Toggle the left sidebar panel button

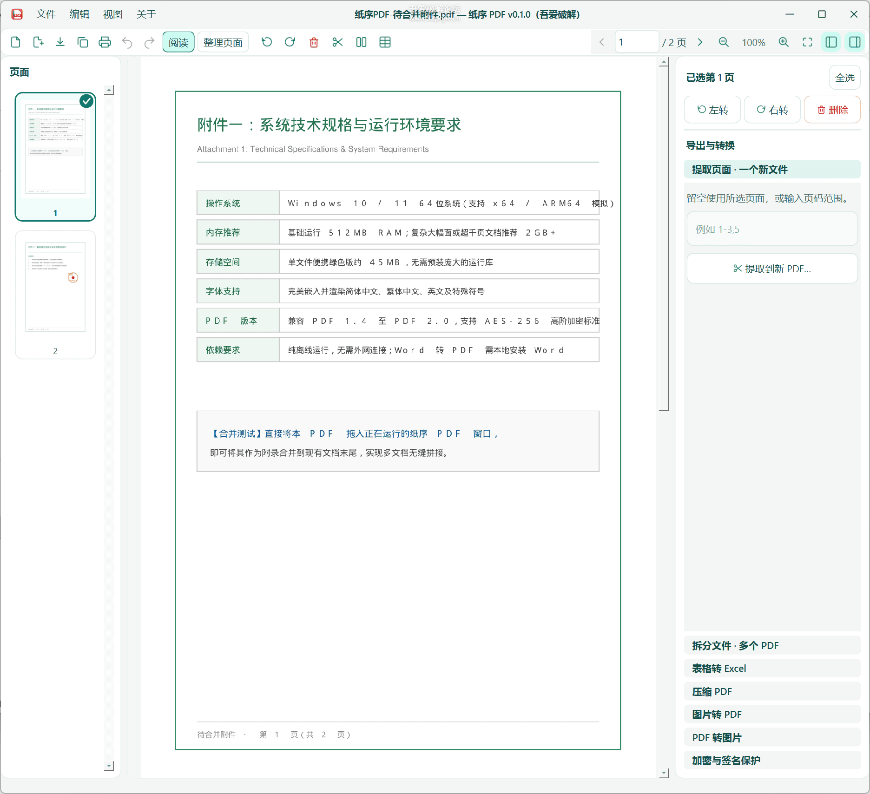click(831, 42)
